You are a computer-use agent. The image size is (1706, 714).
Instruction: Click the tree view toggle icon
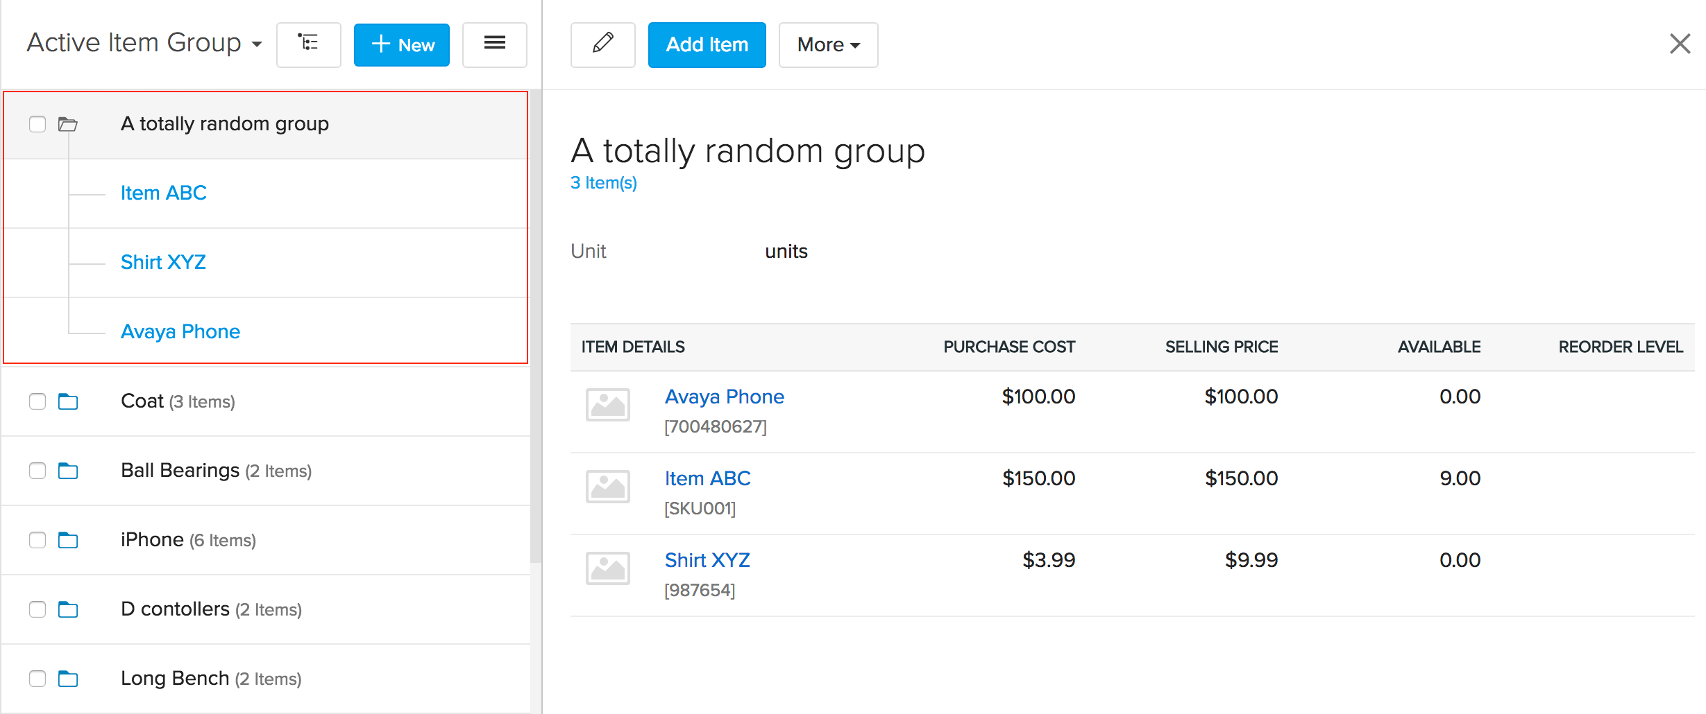point(308,44)
